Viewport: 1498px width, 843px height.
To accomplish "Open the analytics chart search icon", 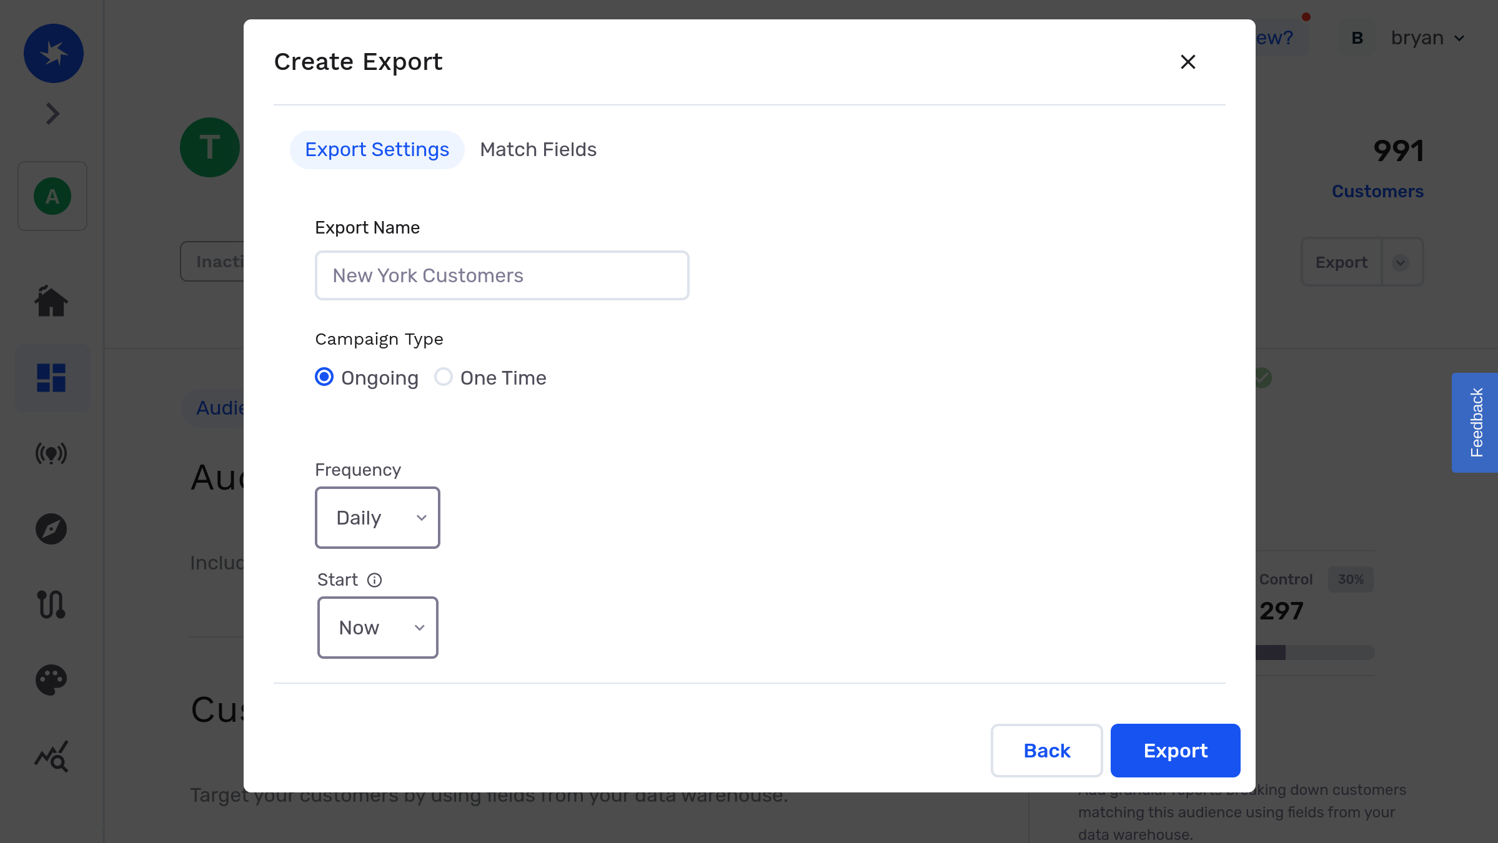I will point(51,757).
